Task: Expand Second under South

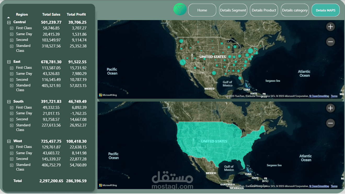Action: (x=11, y=120)
